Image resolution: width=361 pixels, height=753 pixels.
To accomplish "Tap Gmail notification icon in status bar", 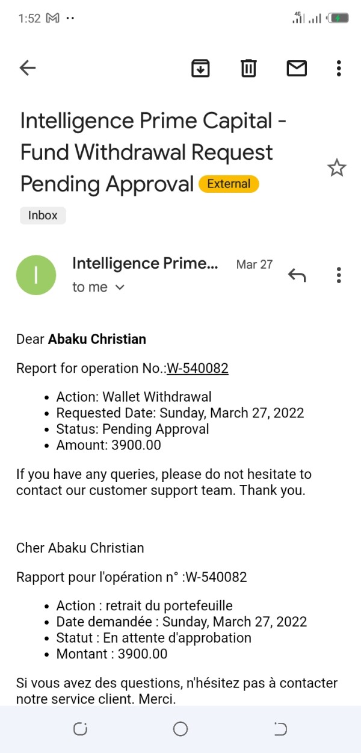I will tap(53, 18).
